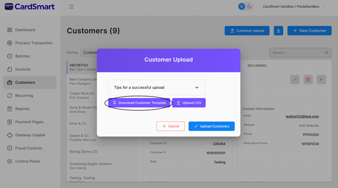Click the Recurring cycle icon
The height and width of the screenshot is (188, 338).
click(x=10, y=95)
